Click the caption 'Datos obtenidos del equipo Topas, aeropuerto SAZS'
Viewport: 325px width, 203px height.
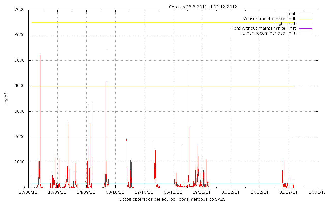tap(172, 199)
